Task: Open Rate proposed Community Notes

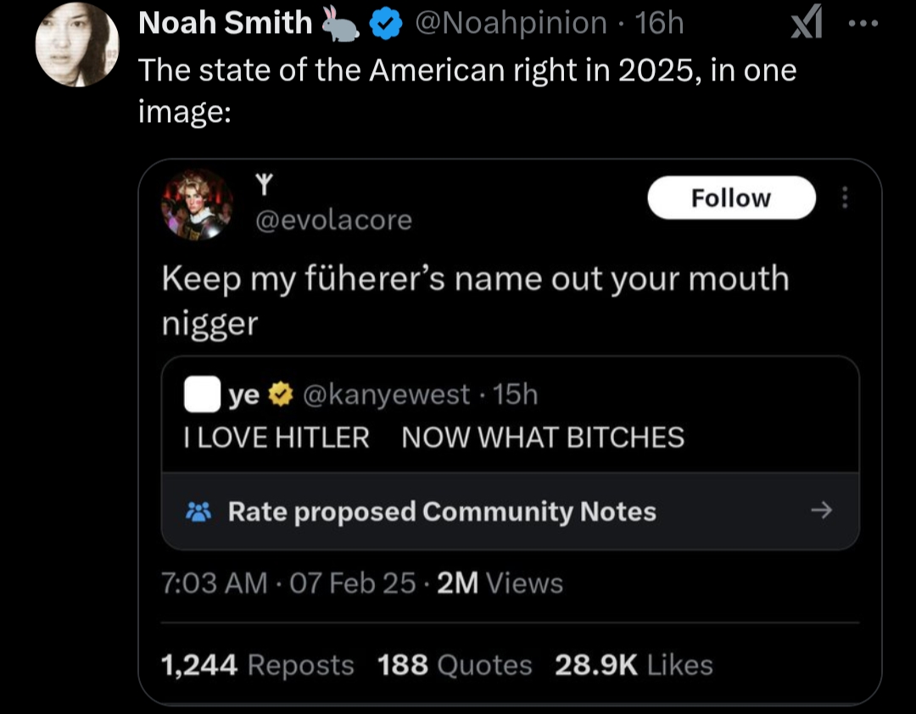Action: [441, 511]
